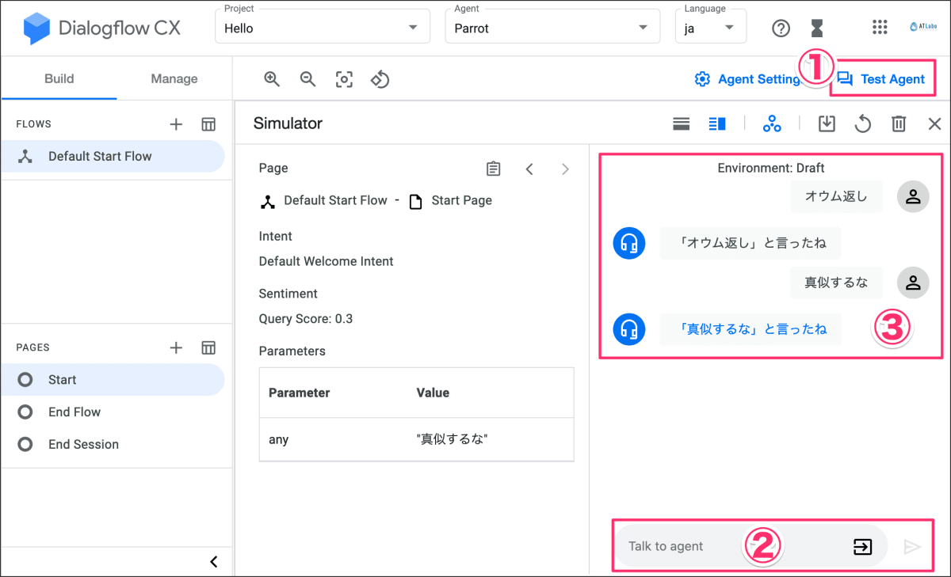Click the any parameter cell

point(279,438)
